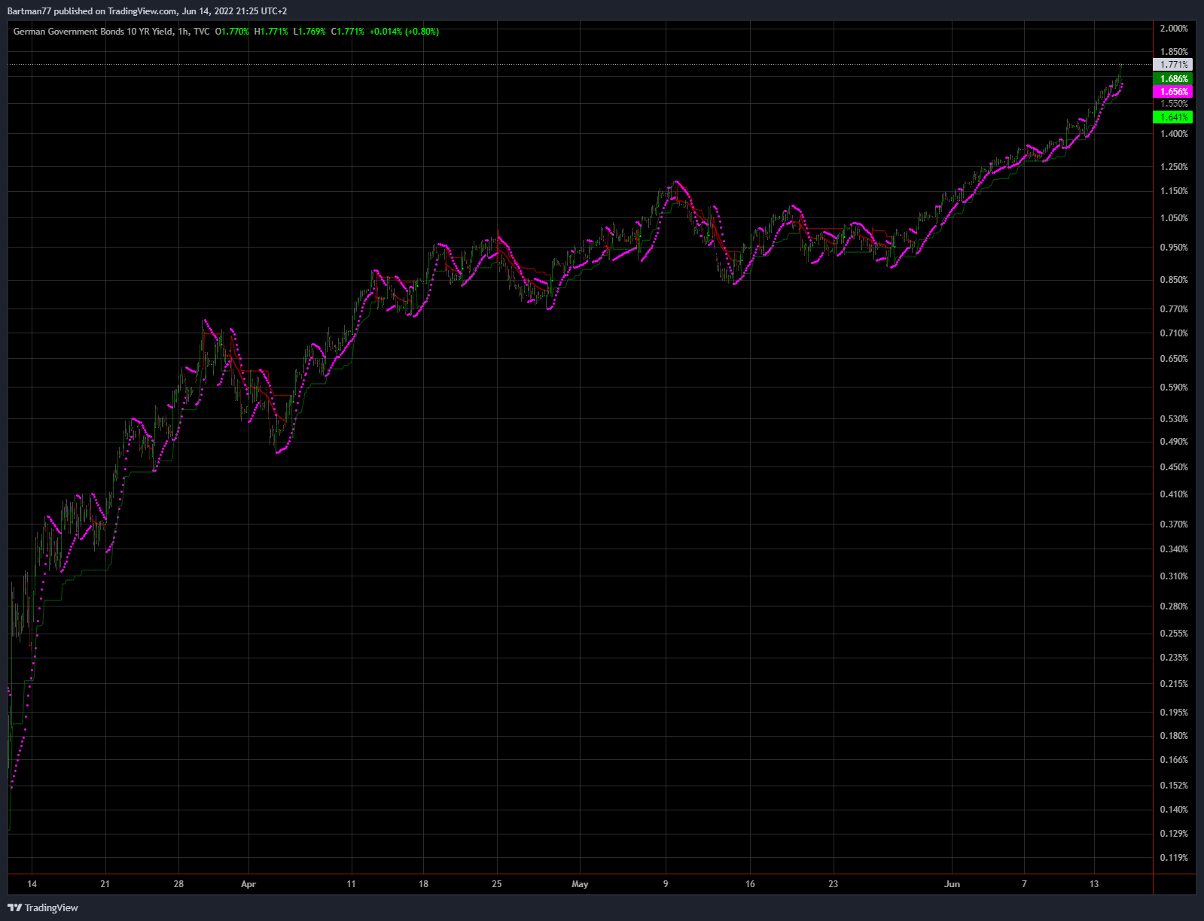The image size is (1204, 921).
Task: Click the 1.850% price axis label
Action: click(x=1174, y=52)
